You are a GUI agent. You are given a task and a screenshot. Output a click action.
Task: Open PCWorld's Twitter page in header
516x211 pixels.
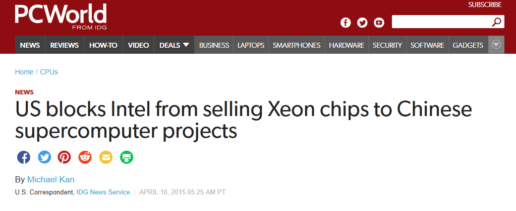pos(362,23)
